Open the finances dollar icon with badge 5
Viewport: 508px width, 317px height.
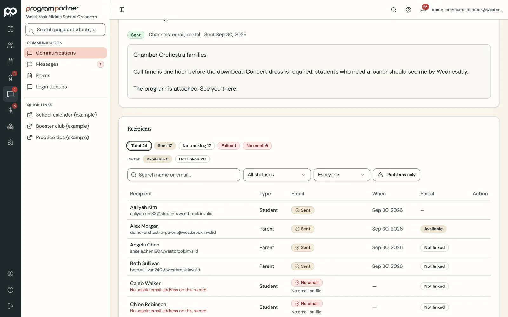coord(10,110)
